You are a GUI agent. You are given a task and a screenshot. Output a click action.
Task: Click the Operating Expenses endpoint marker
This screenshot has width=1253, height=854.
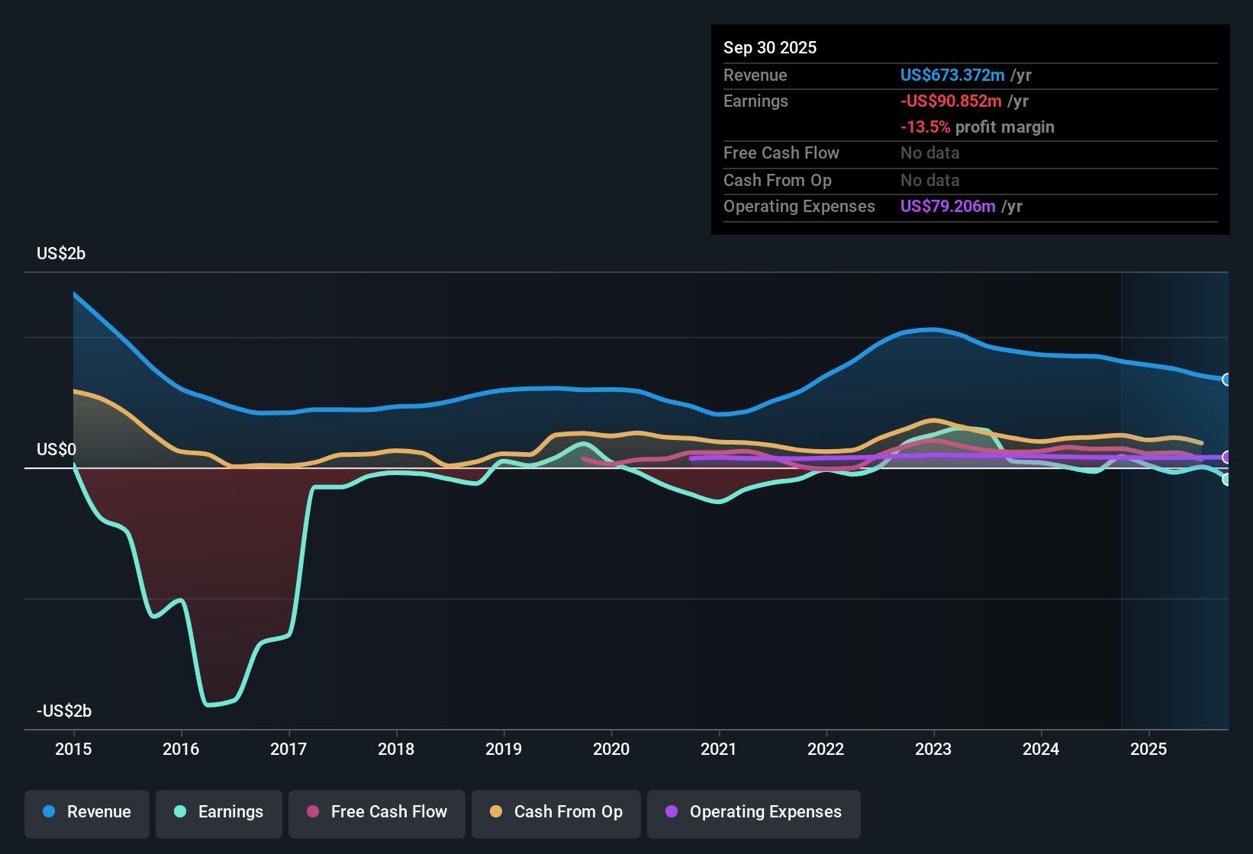[x=1227, y=457]
